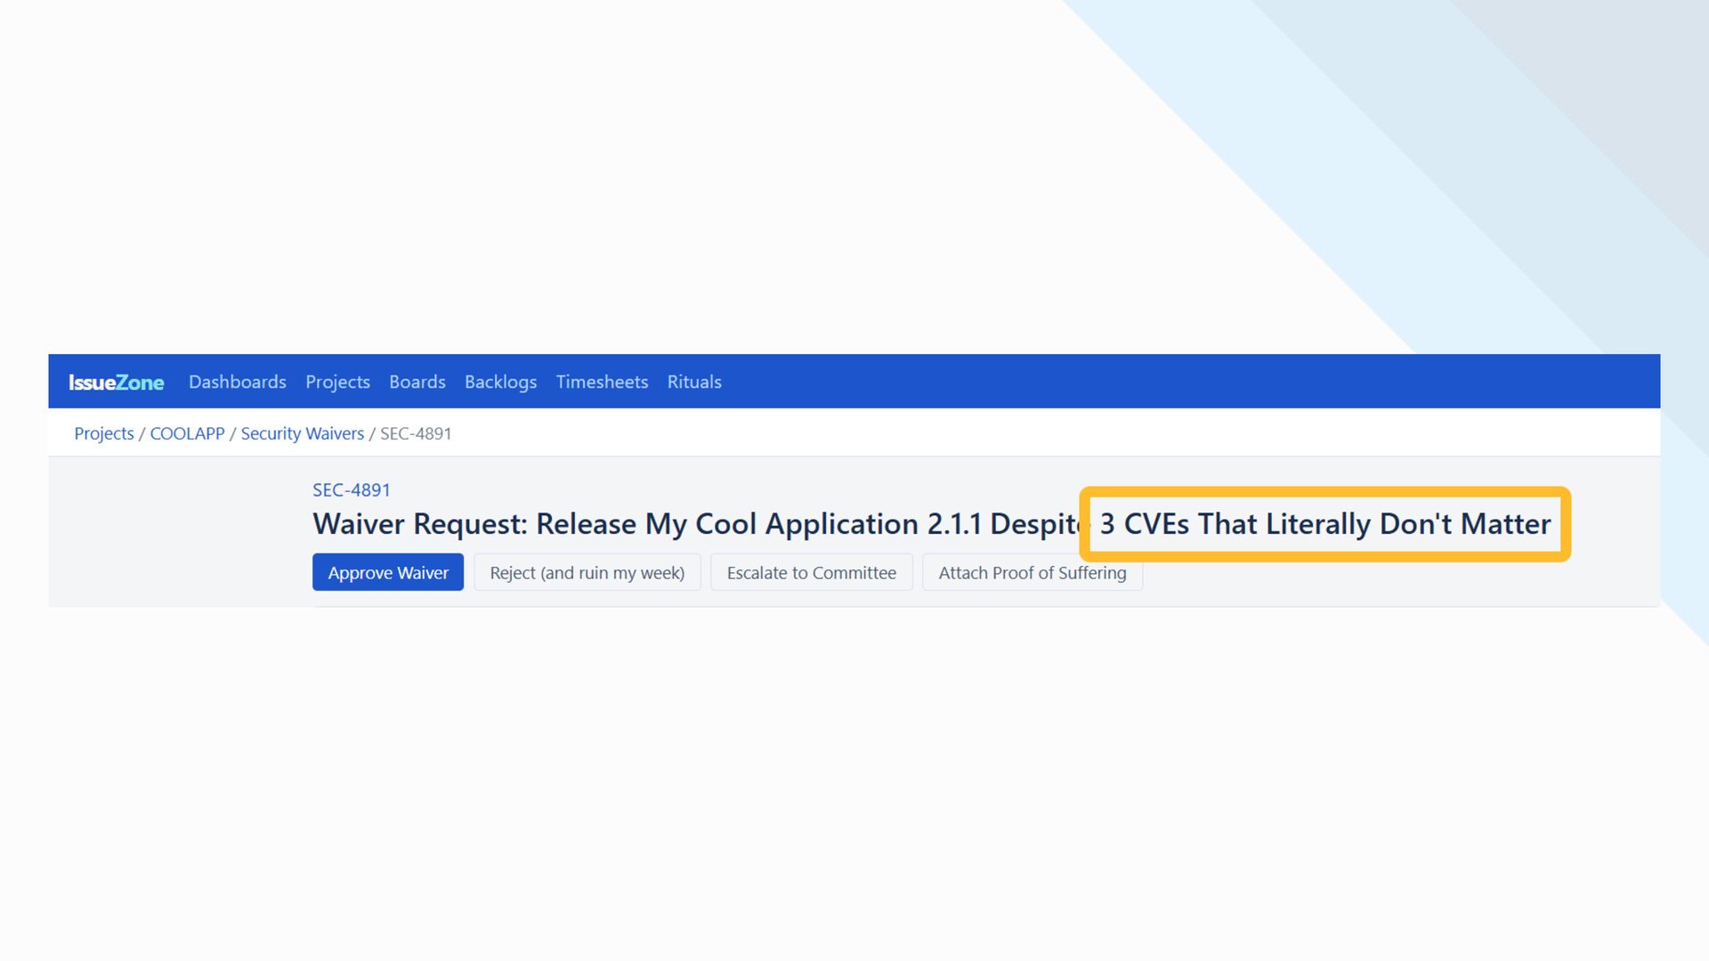Go to Boards in top navigation
The height and width of the screenshot is (961, 1709).
pyautogui.click(x=417, y=382)
